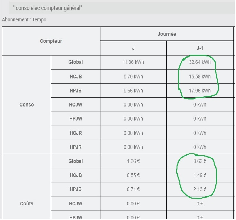Click the 1.26 € Global cost cell

click(x=133, y=161)
